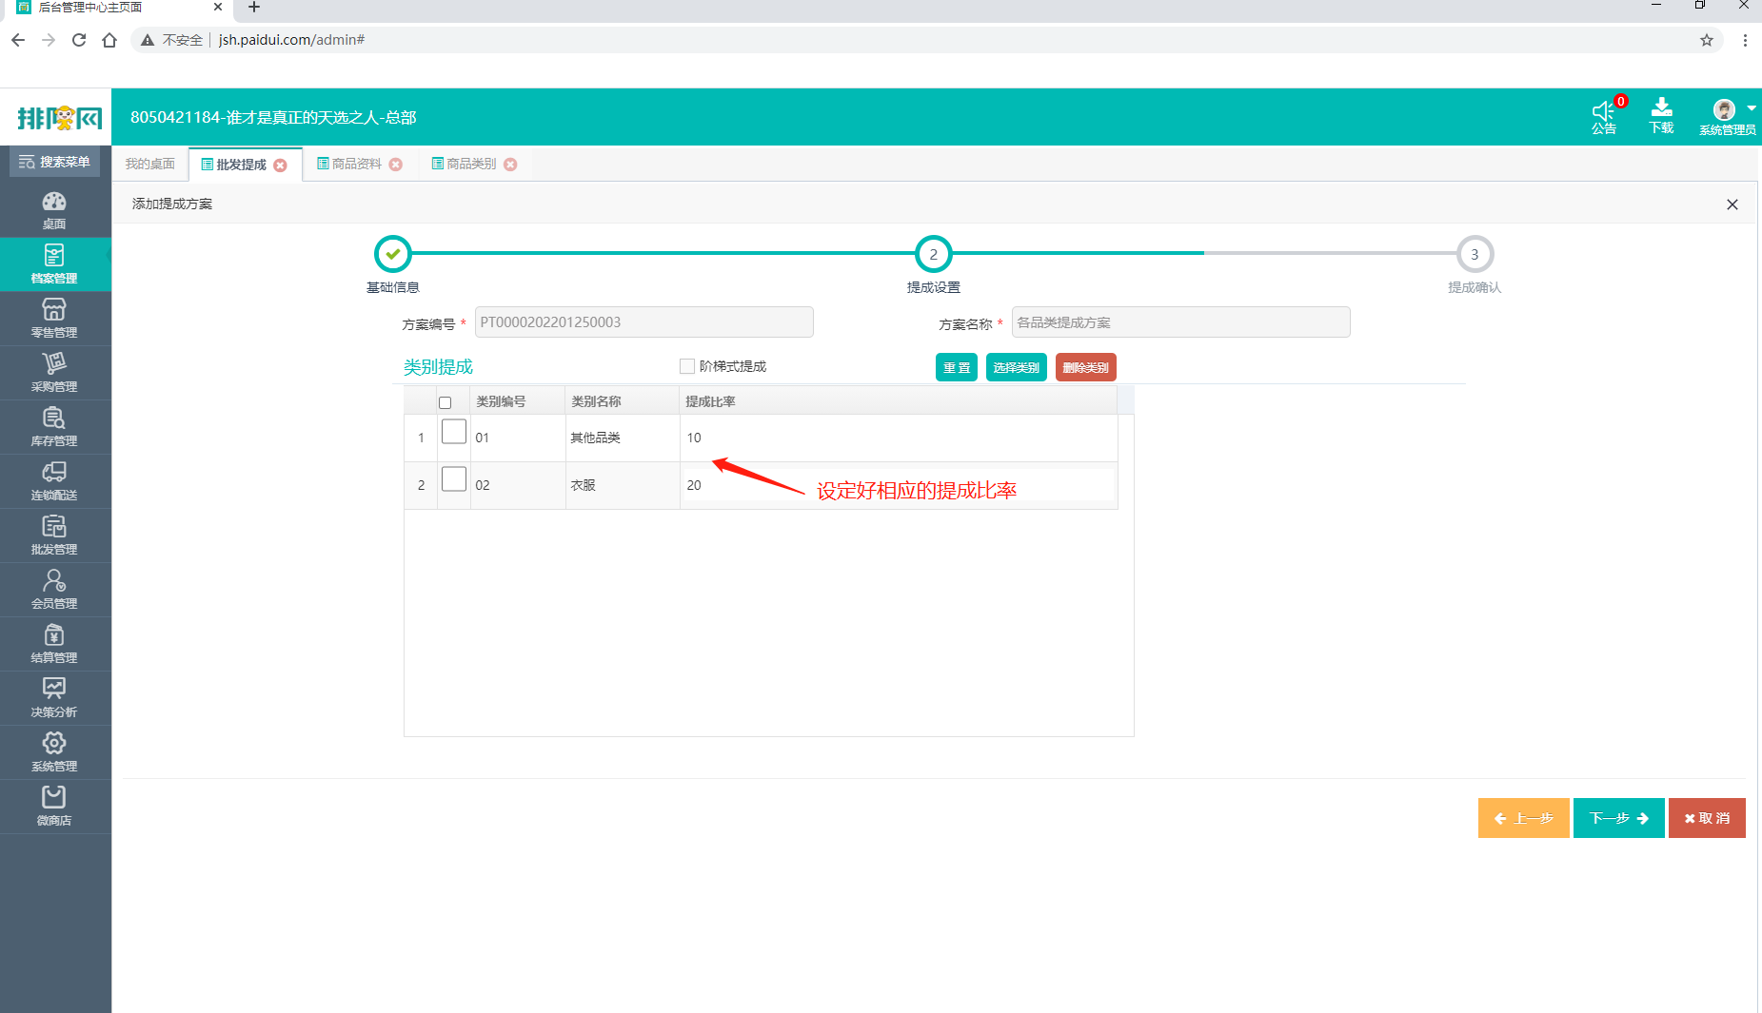Open 批发管理 sidebar menu
This screenshot has height=1013, width=1762.
point(54,536)
